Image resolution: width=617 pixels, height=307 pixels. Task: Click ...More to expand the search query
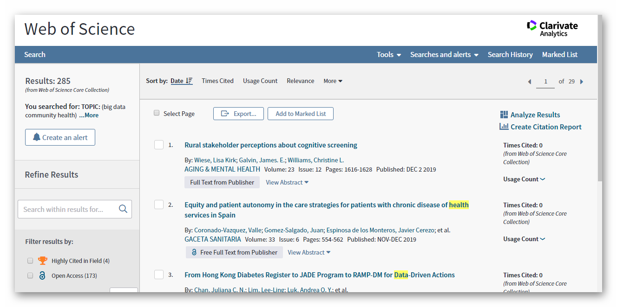(x=89, y=115)
